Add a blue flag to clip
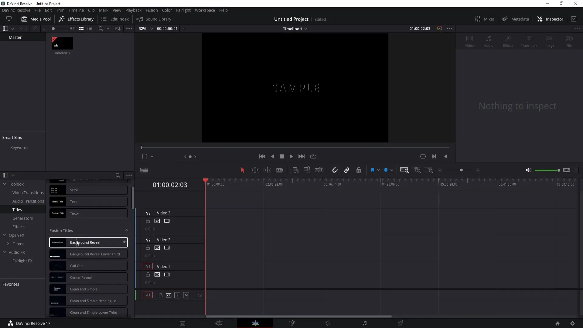This screenshot has height=328, width=583. pos(373,170)
